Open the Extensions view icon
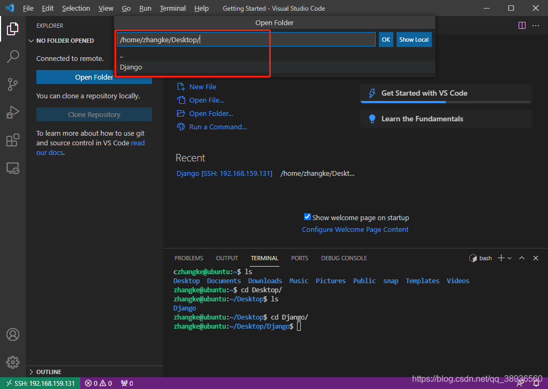Screen dimensions: 548x389 pyautogui.click(x=13, y=140)
